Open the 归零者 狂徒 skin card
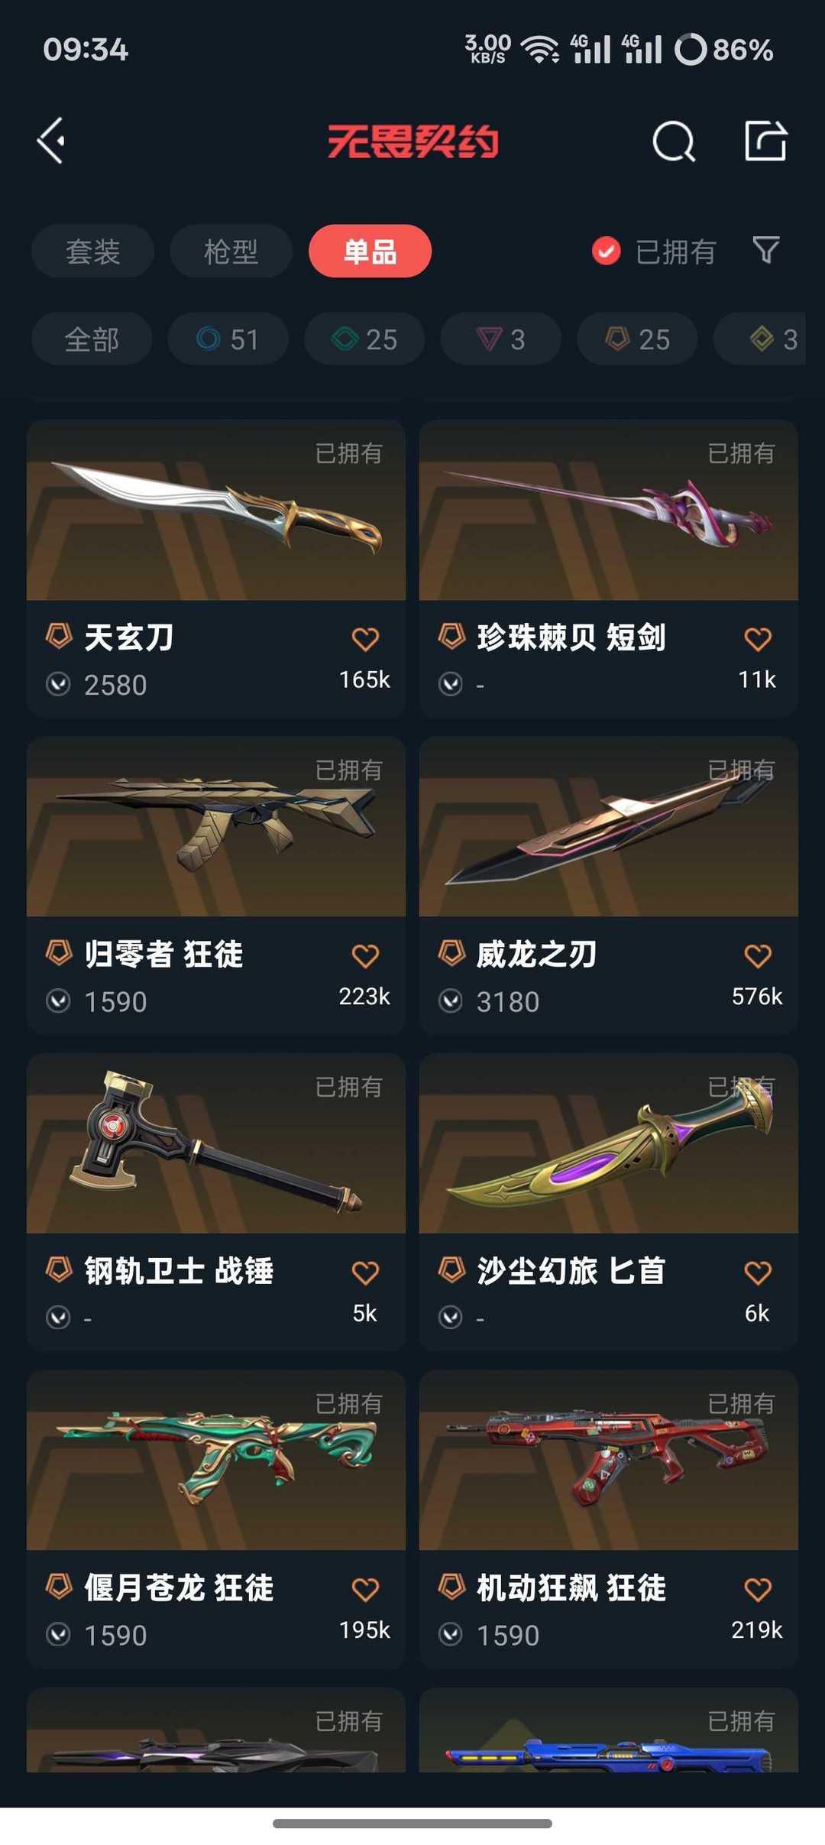This screenshot has height=1845, width=825. click(216, 885)
